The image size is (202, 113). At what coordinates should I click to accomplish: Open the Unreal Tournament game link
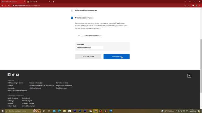click(x=29, y=106)
